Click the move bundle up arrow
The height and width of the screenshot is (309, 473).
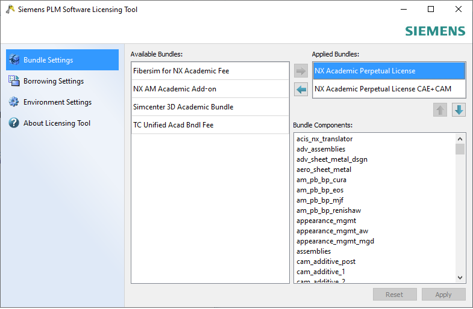pyautogui.click(x=440, y=110)
